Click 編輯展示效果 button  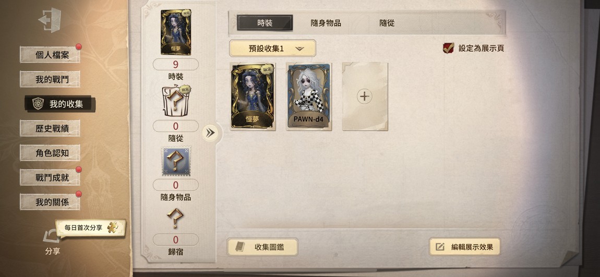coord(464,247)
